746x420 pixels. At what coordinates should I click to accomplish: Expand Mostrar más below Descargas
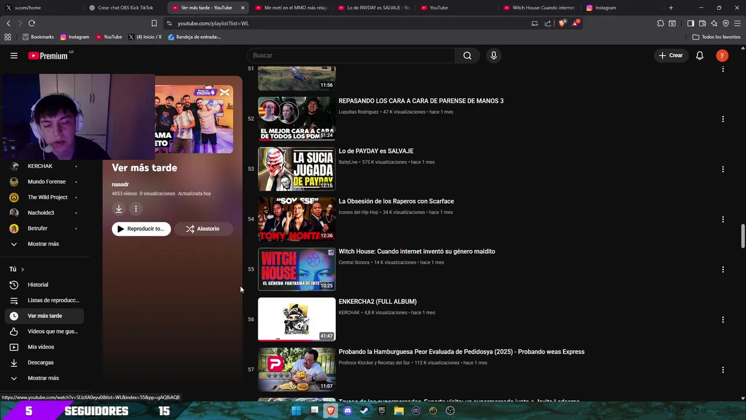pos(42,378)
